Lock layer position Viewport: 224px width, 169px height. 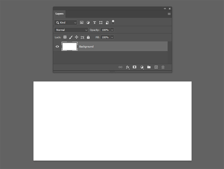(77, 37)
